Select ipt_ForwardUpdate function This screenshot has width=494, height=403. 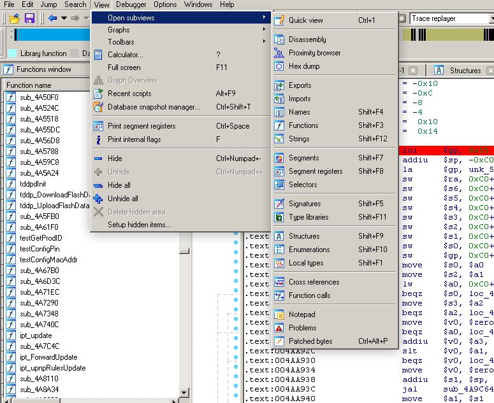[48, 357]
